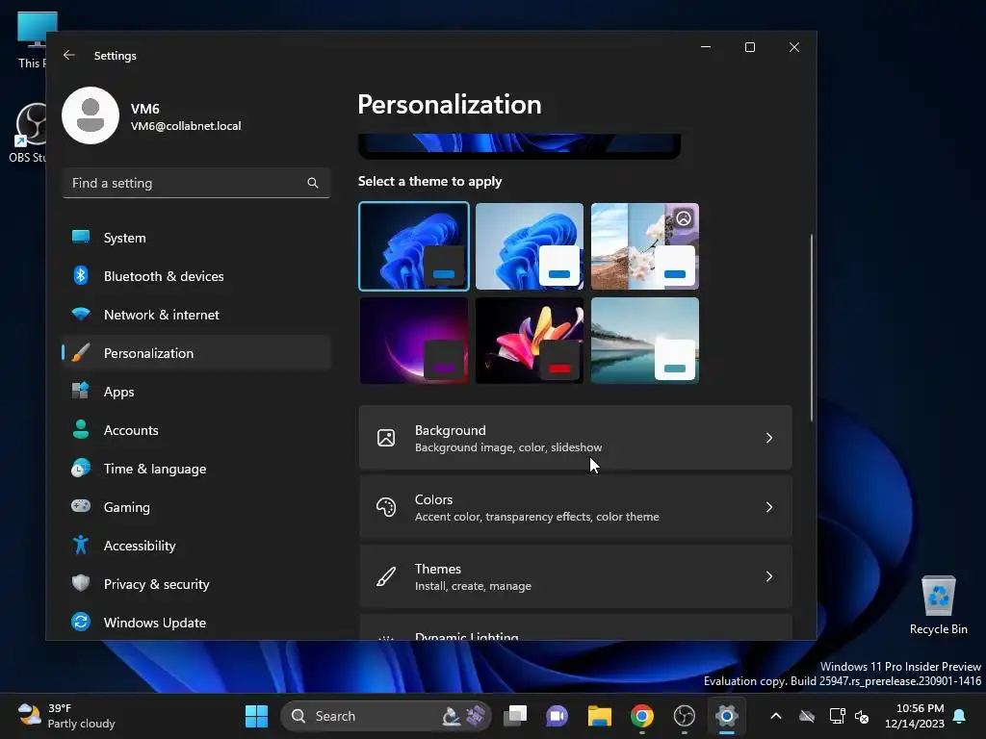The width and height of the screenshot is (986, 739).
Task: Click the back arrow in Settings
Action: [x=69, y=55]
